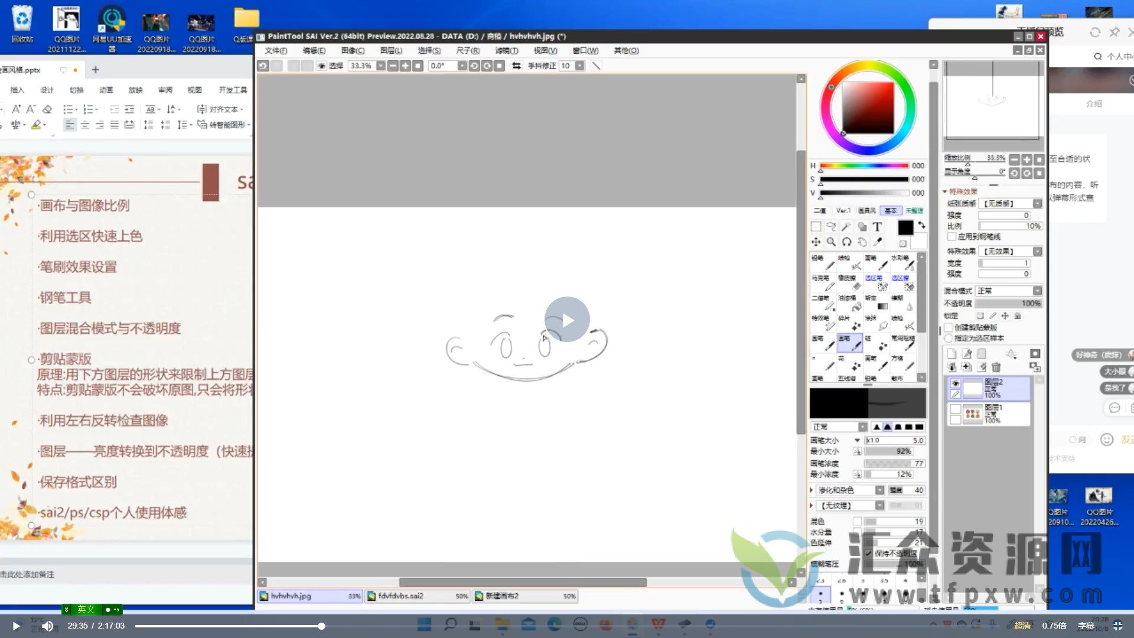Image resolution: width=1134 pixels, height=638 pixels.
Task: Switch to the fdvfdvbs.sai2 document tab
Action: [418, 596]
